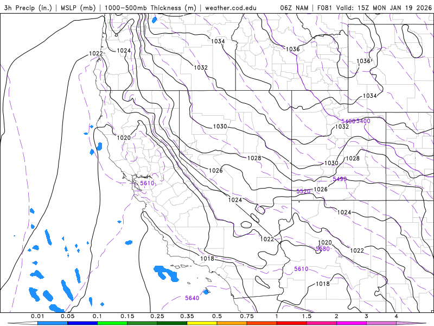Click the '1036' isobar label beside the purple contour
The image size is (434, 326).
(293, 49)
